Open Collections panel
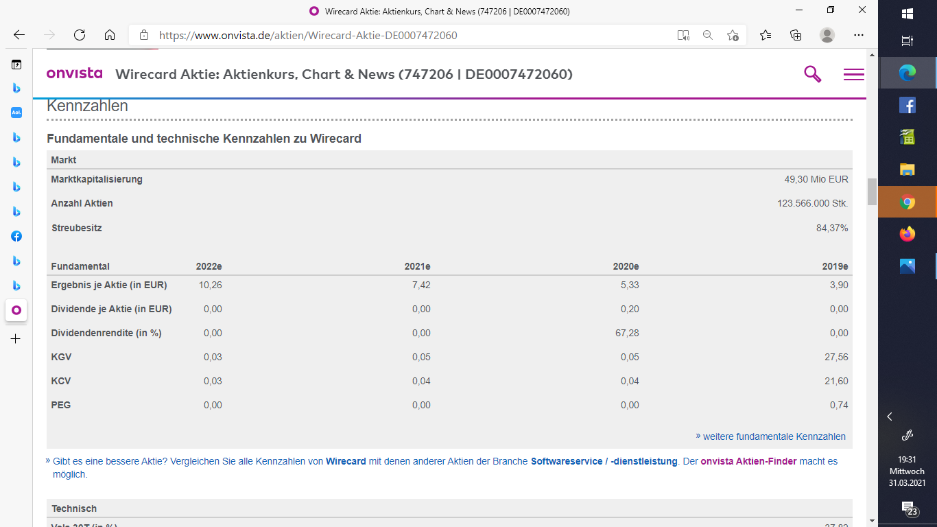The image size is (937, 527). coord(796,35)
